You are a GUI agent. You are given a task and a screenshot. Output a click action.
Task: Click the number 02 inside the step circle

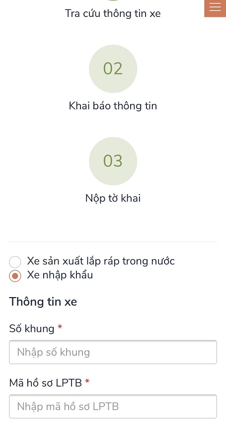(113, 69)
